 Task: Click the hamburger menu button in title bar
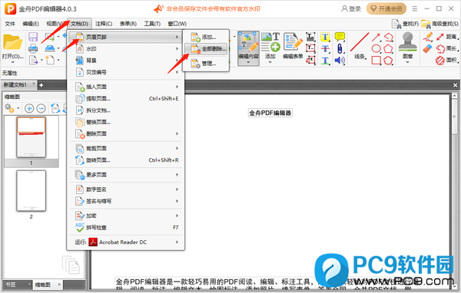415,8
